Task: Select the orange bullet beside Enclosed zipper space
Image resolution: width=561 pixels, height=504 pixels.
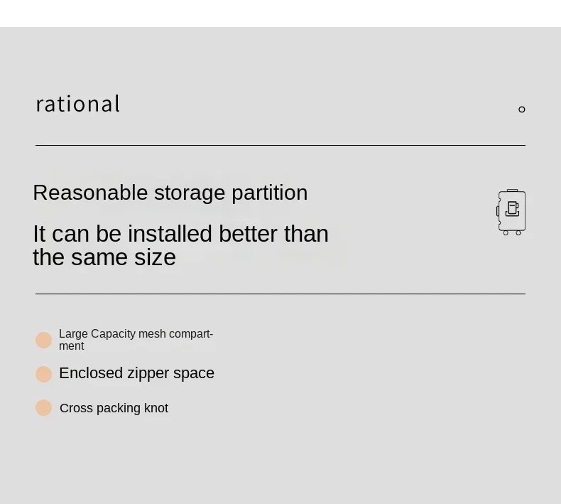Action: pyautogui.click(x=44, y=374)
